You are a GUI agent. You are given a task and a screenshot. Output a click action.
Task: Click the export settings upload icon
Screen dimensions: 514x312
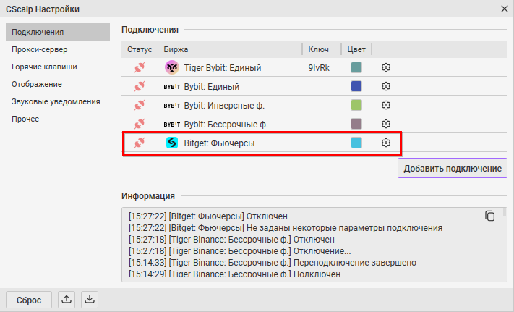pyautogui.click(x=67, y=298)
